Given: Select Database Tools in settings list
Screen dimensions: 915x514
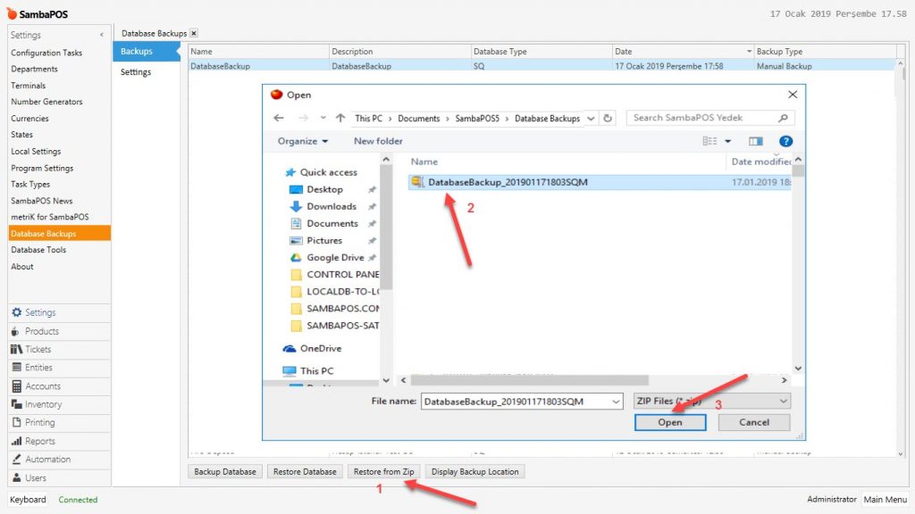Looking at the screenshot, I should pyautogui.click(x=38, y=250).
